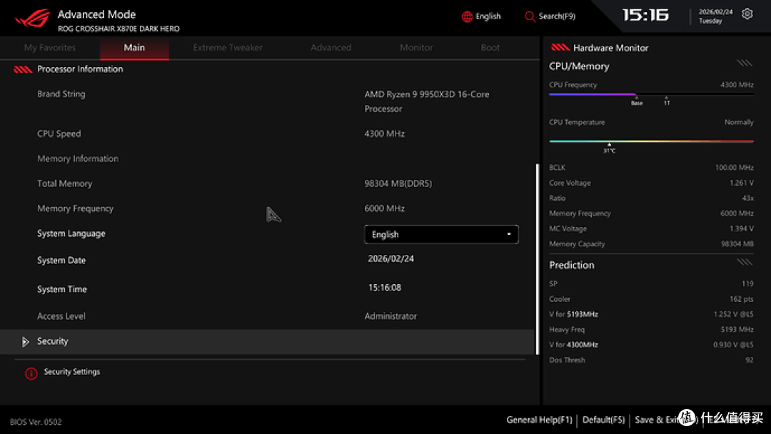Open the Monitor tab
Image resolution: width=771 pixels, height=434 pixels.
[416, 48]
